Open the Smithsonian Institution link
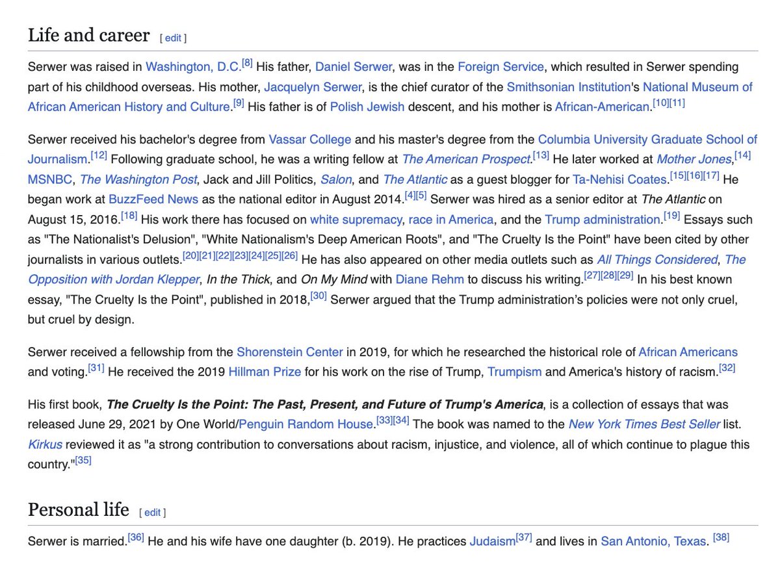 569,87
